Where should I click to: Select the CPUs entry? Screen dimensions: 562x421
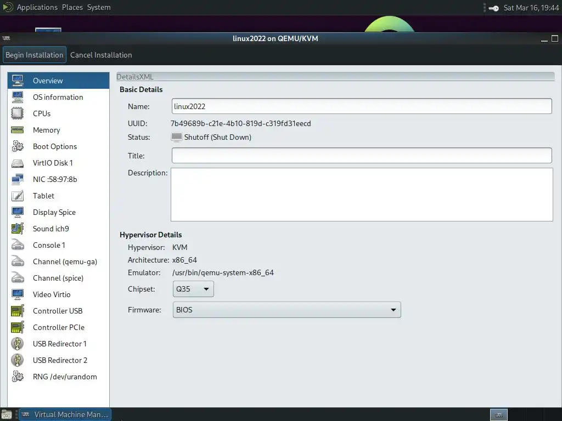coord(58,113)
